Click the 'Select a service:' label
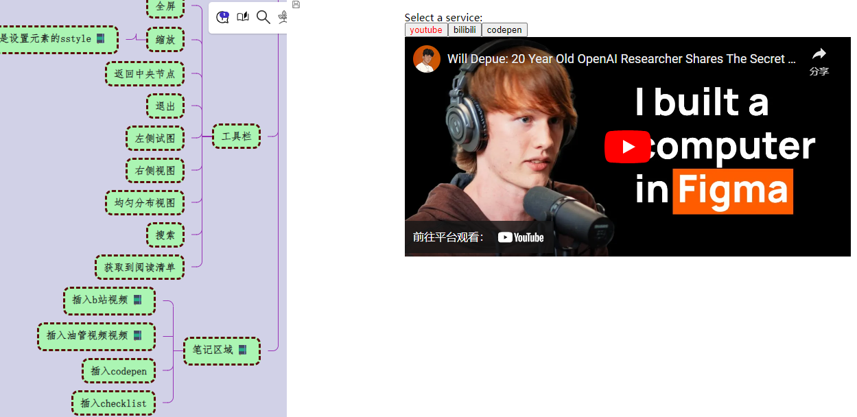 pos(443,17)
